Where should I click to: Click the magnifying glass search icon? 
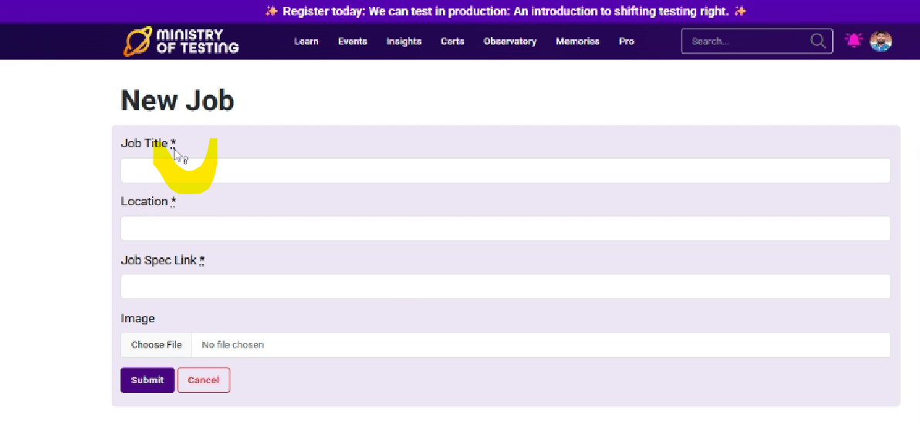pyautogui.click(x=817, y=42)
